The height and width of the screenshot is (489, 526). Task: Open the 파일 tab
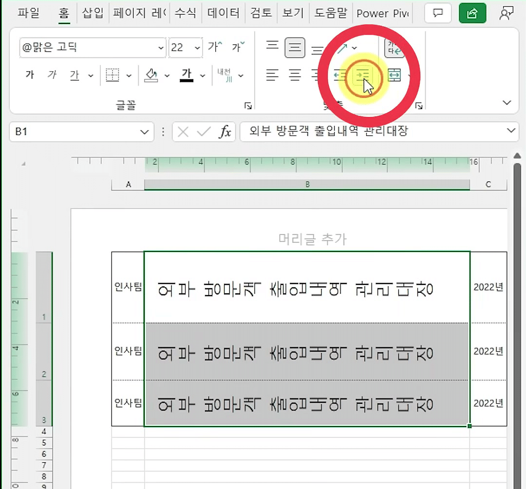tap(29, 14)
